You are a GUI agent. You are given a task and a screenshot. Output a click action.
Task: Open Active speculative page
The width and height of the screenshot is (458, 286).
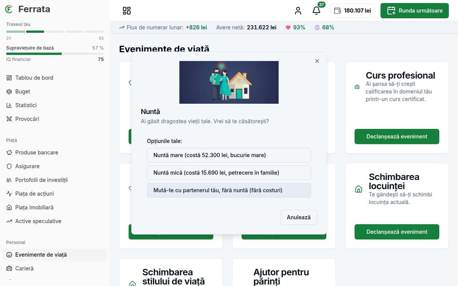click(x=55, y=221)
